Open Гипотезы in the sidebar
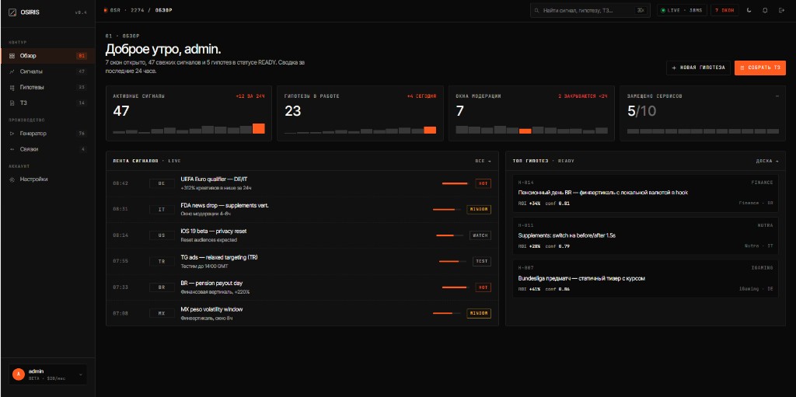Viewport: 796px width, 397px height. point(47,87)
